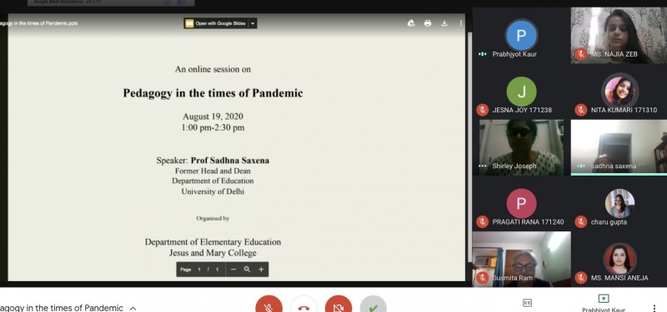Screen dimensions: 667x312
Task: Leave call with hang up button
Action: [303, 307]
